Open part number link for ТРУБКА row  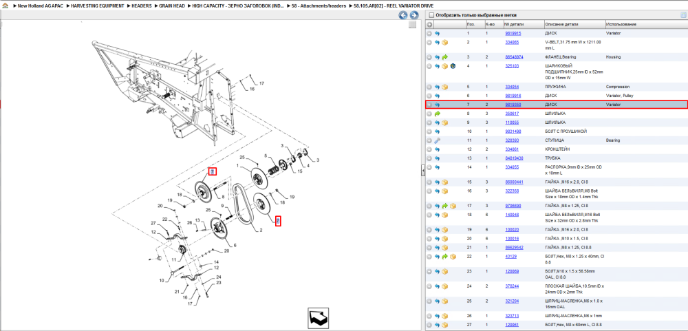pos(514,158)
